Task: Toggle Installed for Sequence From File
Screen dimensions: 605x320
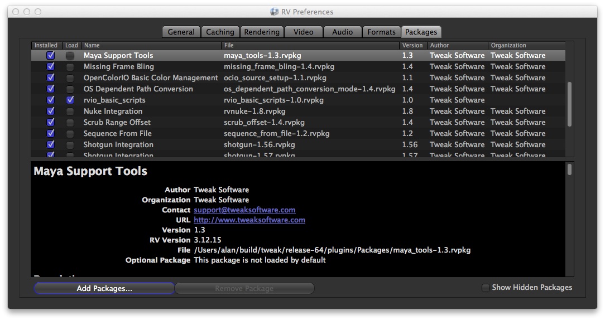Action: [x=51, y=134]
